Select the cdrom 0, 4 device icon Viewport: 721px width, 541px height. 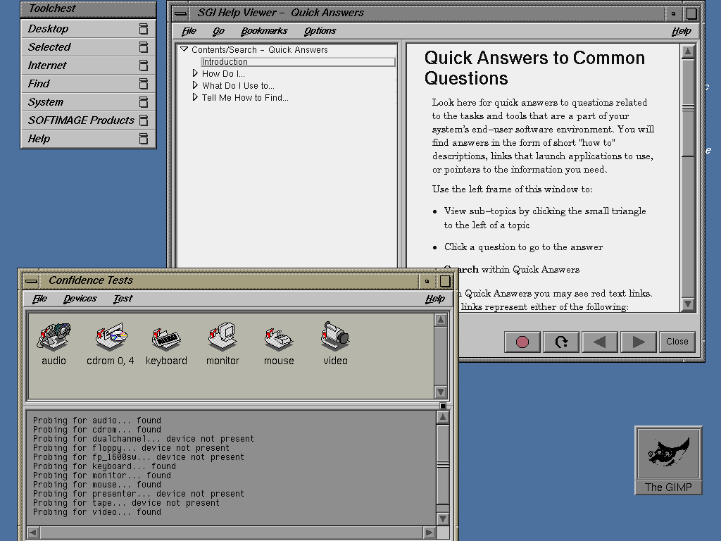pyautogui.click(x=111, y=337)
